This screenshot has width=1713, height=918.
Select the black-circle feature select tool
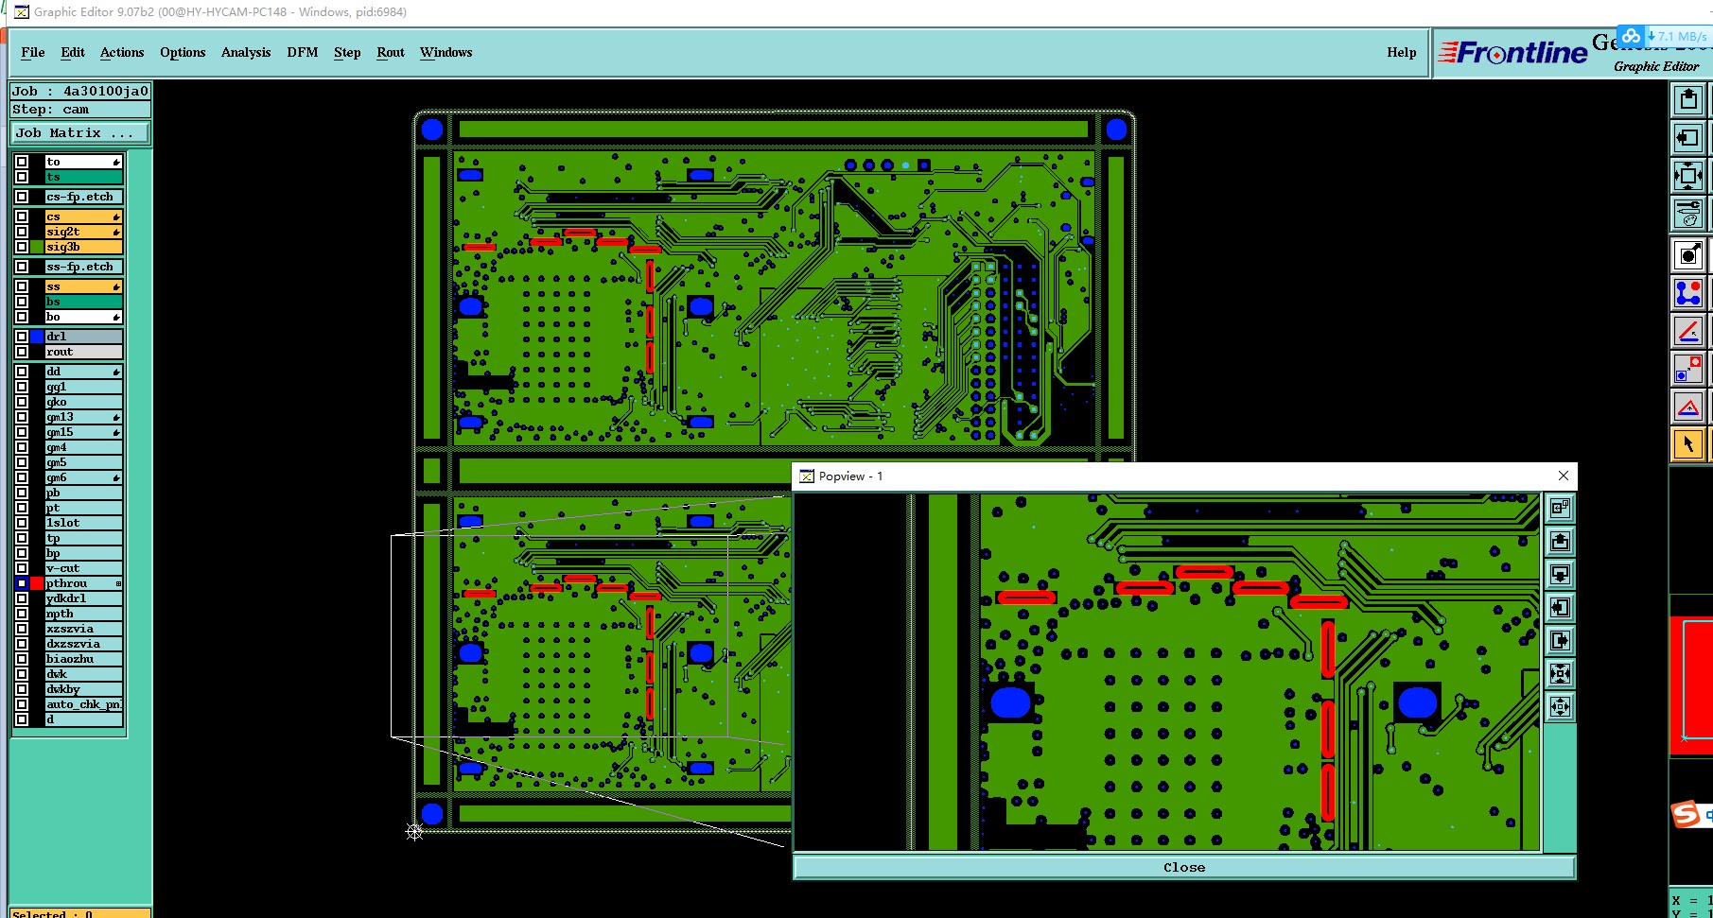click(x=1688, y=255)
